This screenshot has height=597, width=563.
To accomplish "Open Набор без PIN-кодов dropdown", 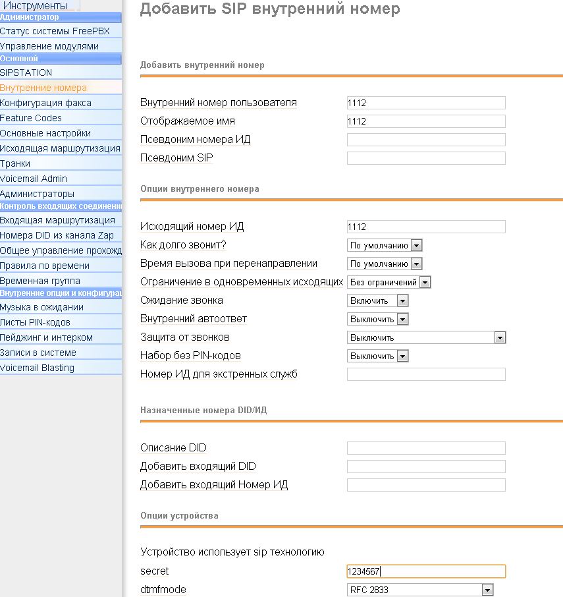I will pos(378,356).
